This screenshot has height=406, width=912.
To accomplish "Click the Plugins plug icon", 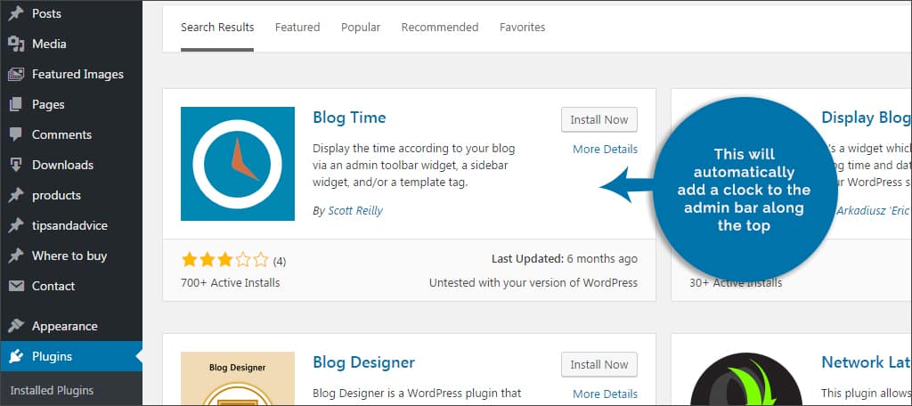I will point(16,356).
